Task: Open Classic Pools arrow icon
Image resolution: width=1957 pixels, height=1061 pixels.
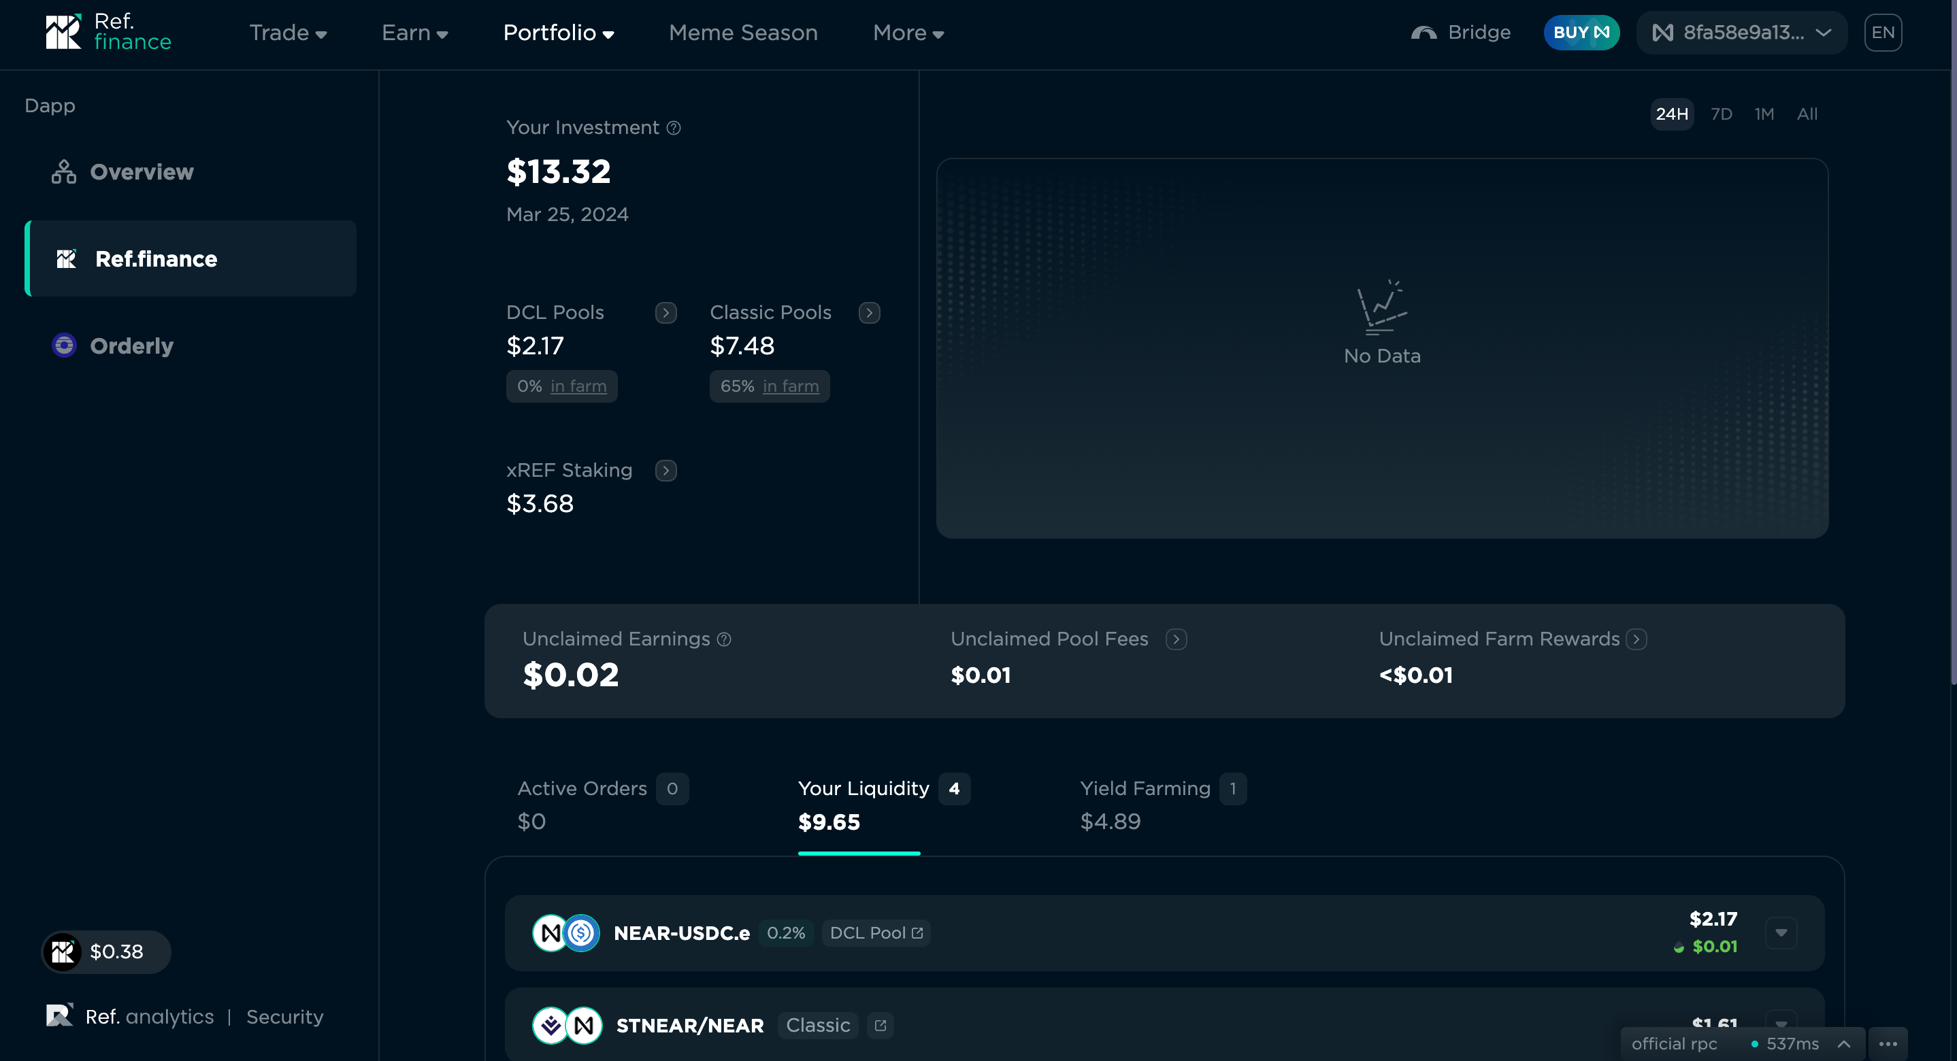Action: point(869,313)
